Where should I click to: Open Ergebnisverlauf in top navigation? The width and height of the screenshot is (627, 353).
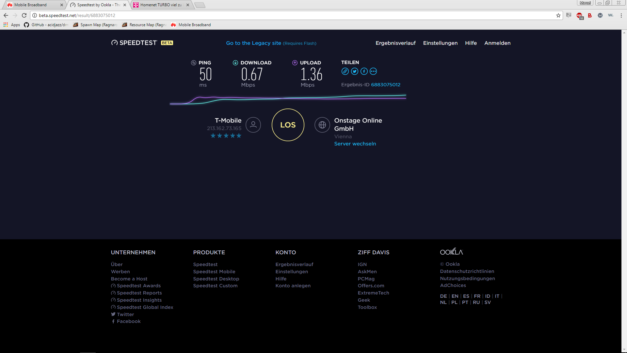point(395,43)
